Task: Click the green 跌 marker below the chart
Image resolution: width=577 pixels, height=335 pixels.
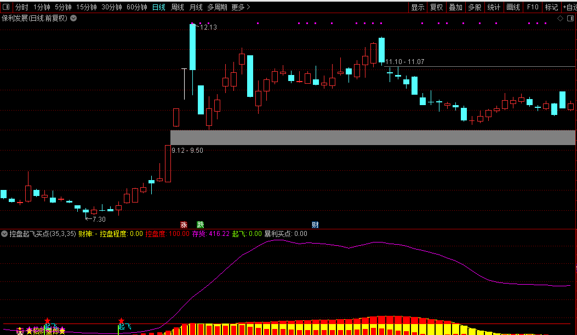Action: [200, 224]
